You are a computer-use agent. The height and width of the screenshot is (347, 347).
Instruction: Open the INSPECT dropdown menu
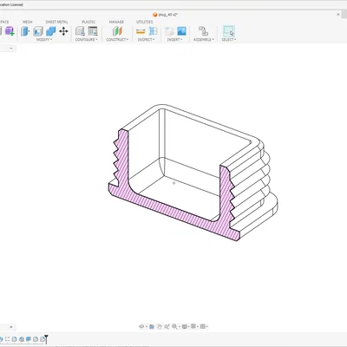[x=146, y=40]
